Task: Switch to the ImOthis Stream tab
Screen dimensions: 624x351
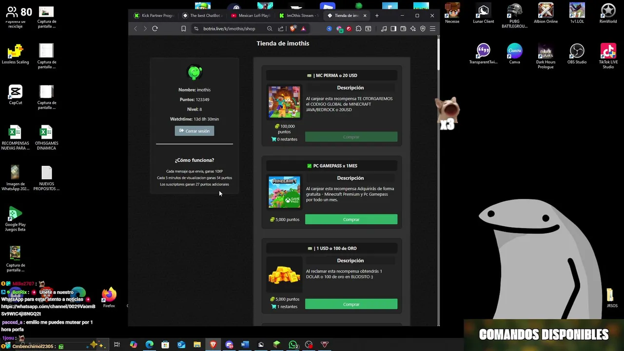Action: pyautogui.click(x=299, y=16)
